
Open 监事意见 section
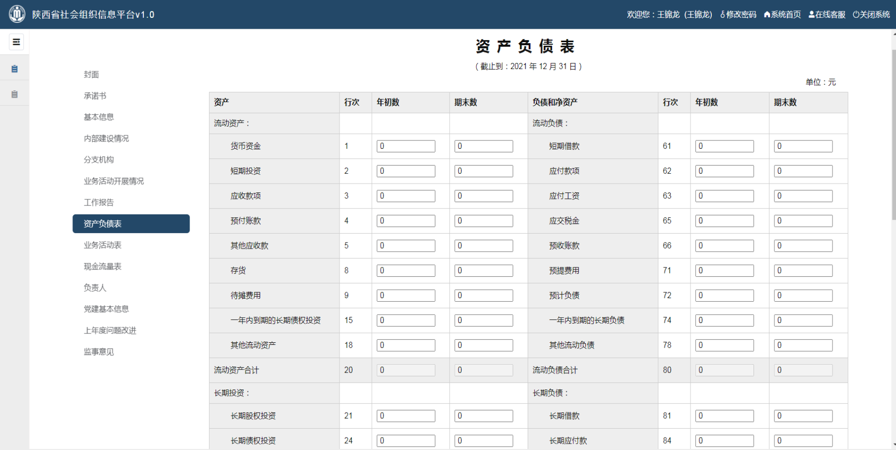(x=99, y=352)
